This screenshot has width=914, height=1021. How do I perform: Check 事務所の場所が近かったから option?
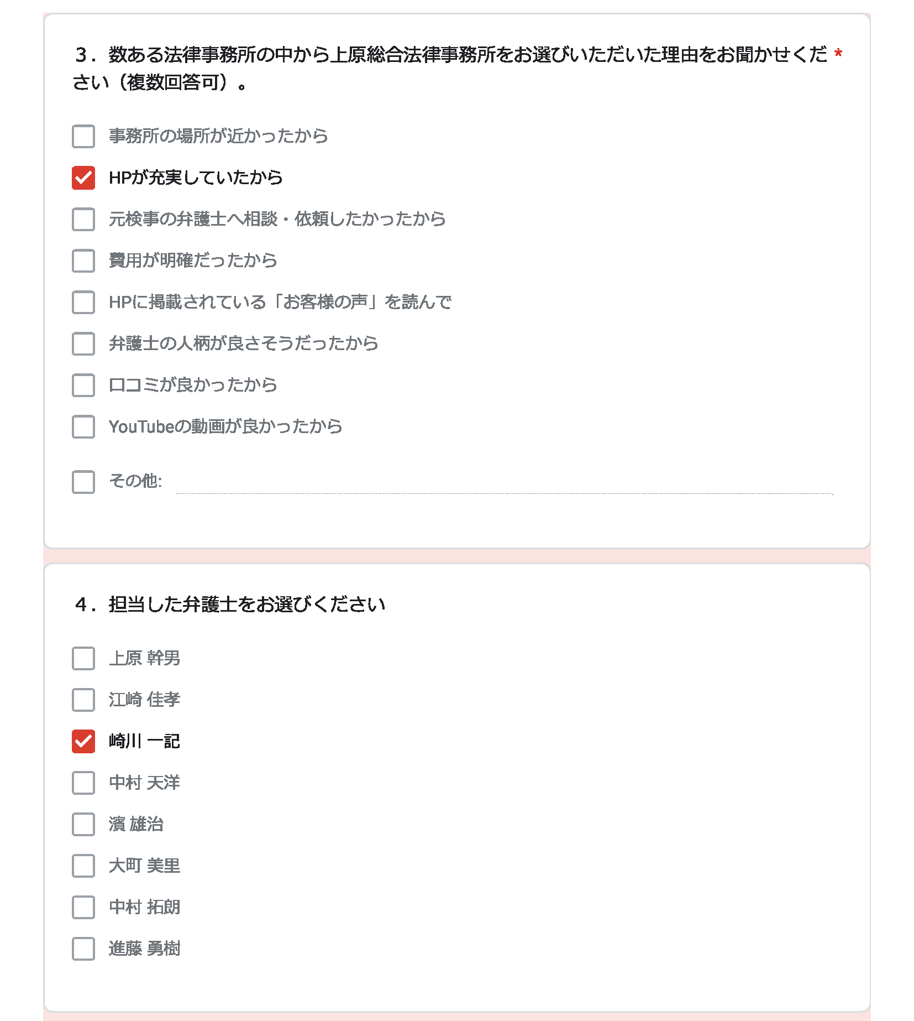pos(83,136)
